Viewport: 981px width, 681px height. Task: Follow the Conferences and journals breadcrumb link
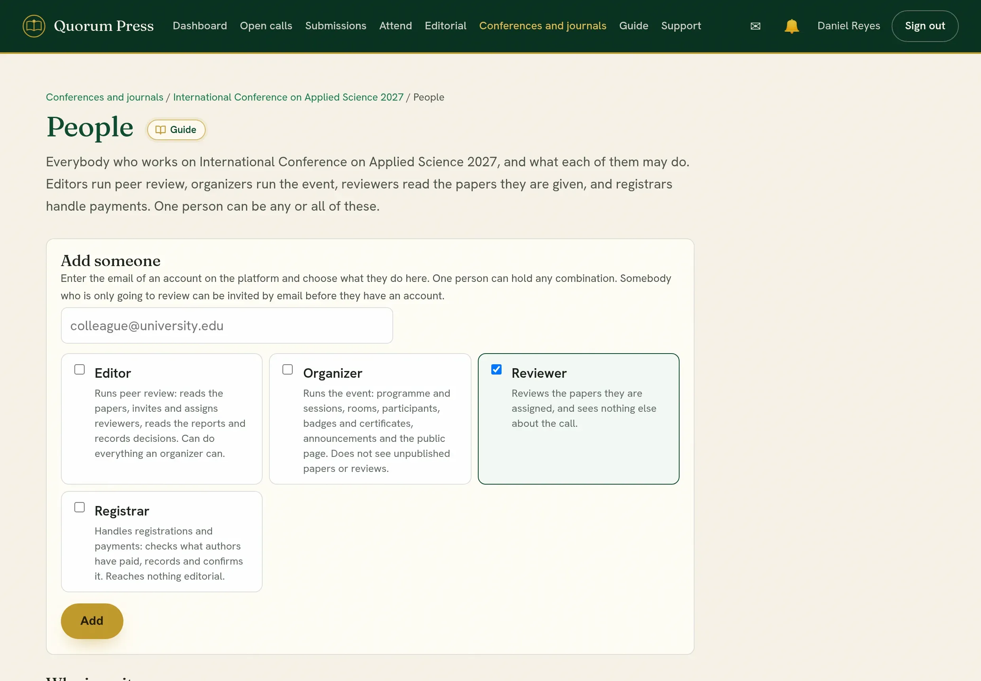tap(104, 97)
